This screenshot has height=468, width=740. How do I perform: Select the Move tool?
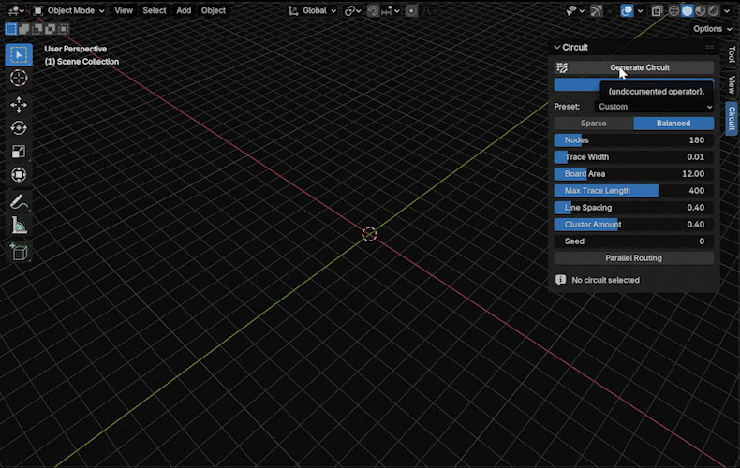[x=19, y=105]
